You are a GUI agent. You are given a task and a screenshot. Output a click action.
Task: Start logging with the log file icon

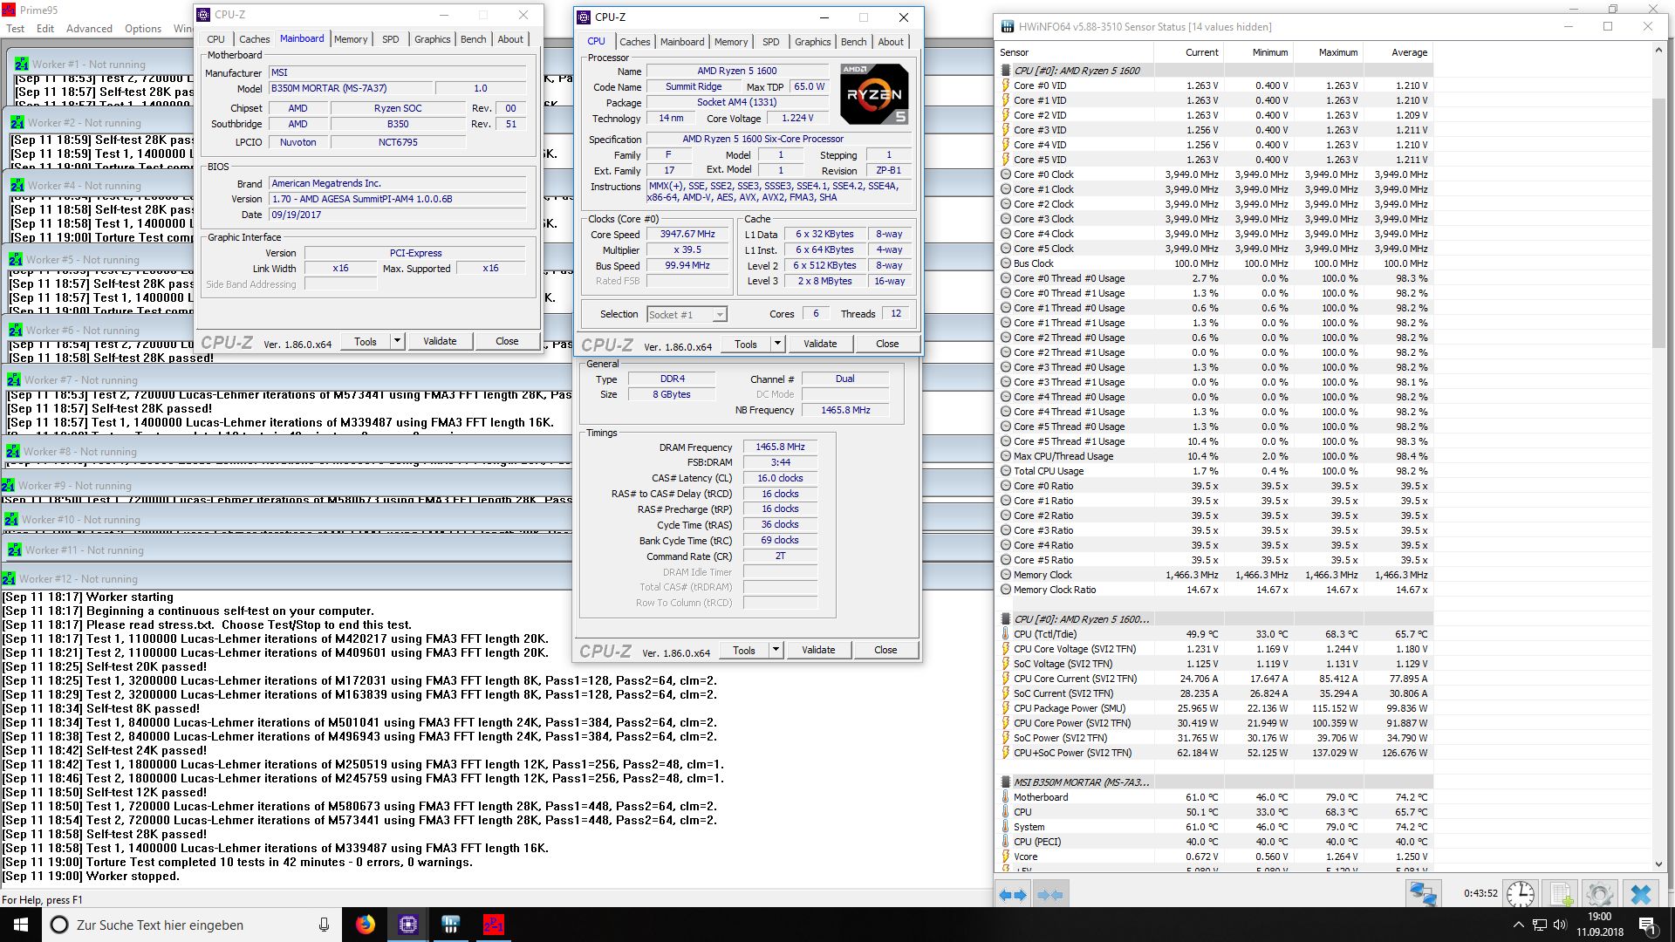point(1561,894)
